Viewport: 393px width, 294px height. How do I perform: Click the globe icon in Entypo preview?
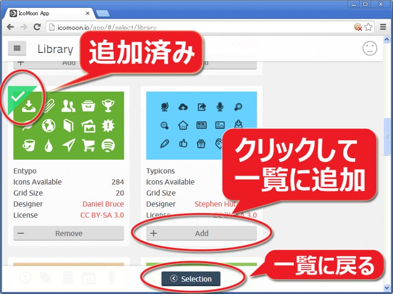tap(48, 126)
